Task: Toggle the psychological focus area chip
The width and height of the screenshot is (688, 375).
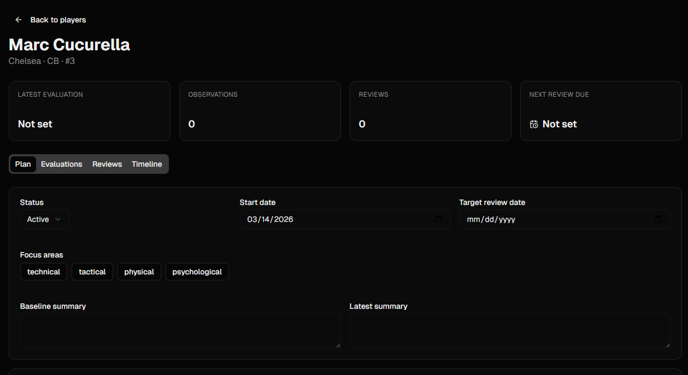Action: (197, 272)
